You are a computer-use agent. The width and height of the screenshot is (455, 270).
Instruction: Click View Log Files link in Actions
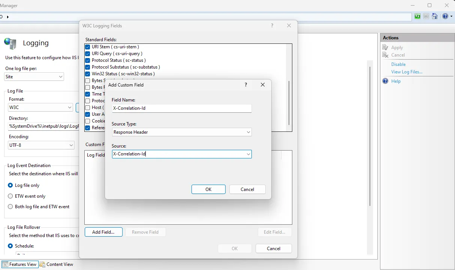pos(407,72)
